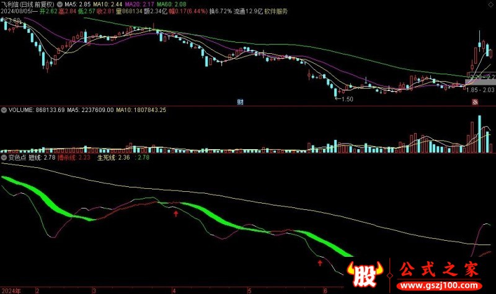Click the 1.85 - 2.03 price range label

[x=480, y=90]
